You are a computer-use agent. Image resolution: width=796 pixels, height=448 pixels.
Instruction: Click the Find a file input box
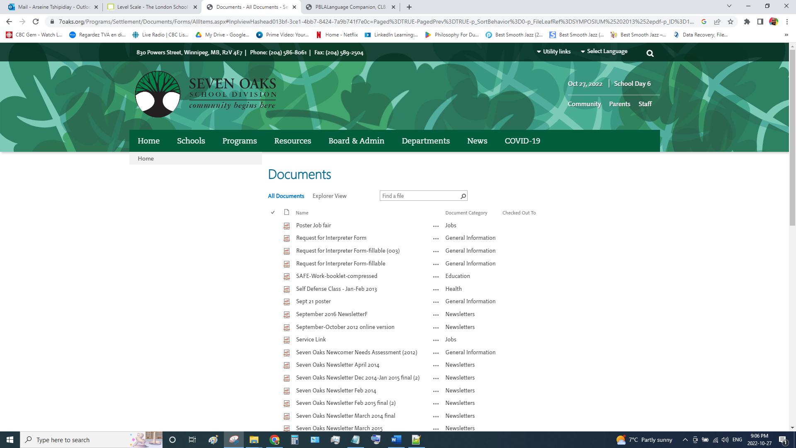pyautogui.click(x=419, y=196)
